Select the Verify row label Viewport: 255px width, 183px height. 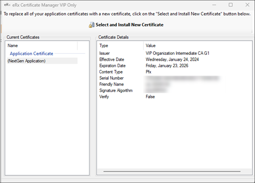(x=104, y=97)
